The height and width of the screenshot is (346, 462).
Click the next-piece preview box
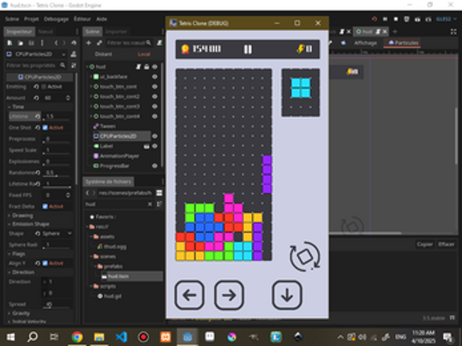pyautogui.click(x=300, y=93)
